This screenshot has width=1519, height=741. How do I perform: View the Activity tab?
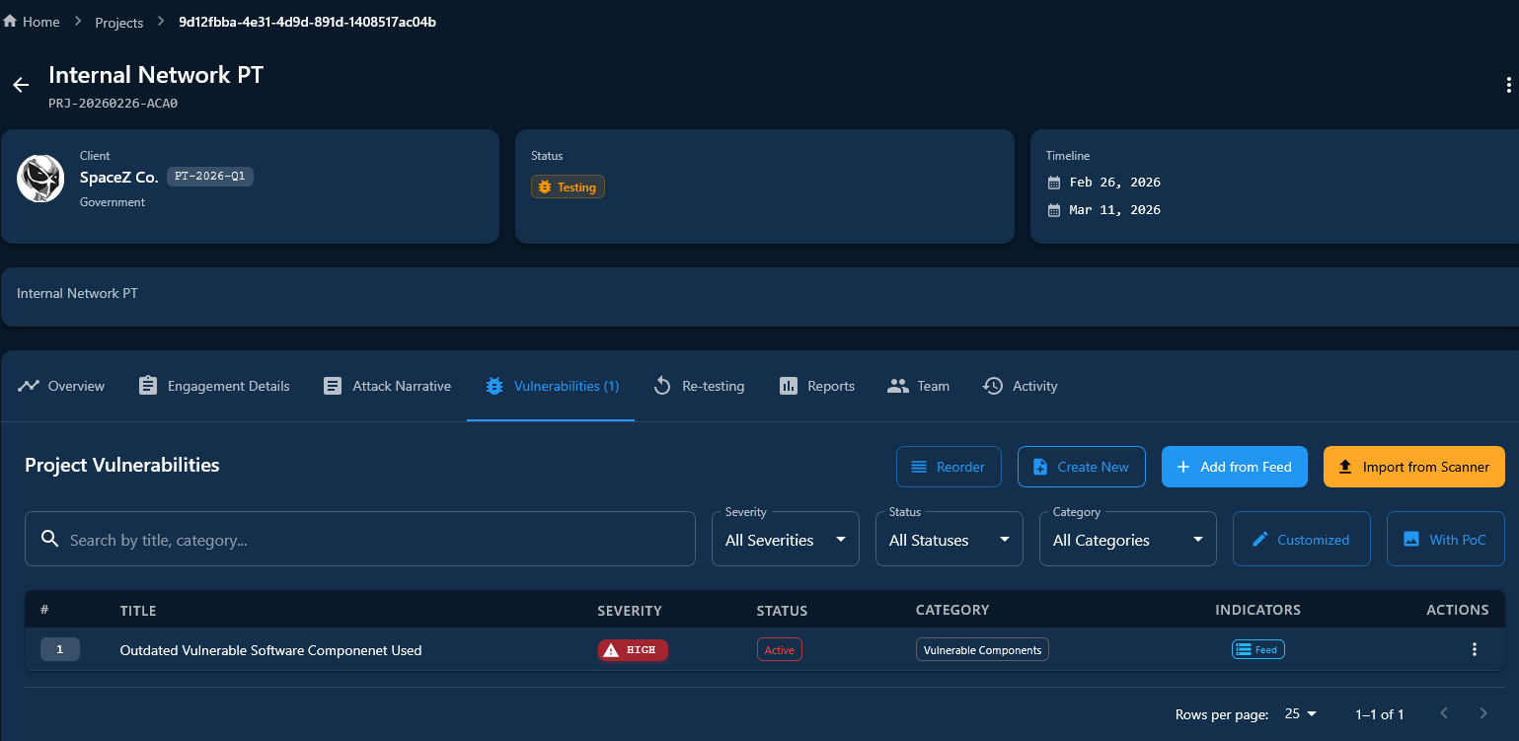[1020, 386]
